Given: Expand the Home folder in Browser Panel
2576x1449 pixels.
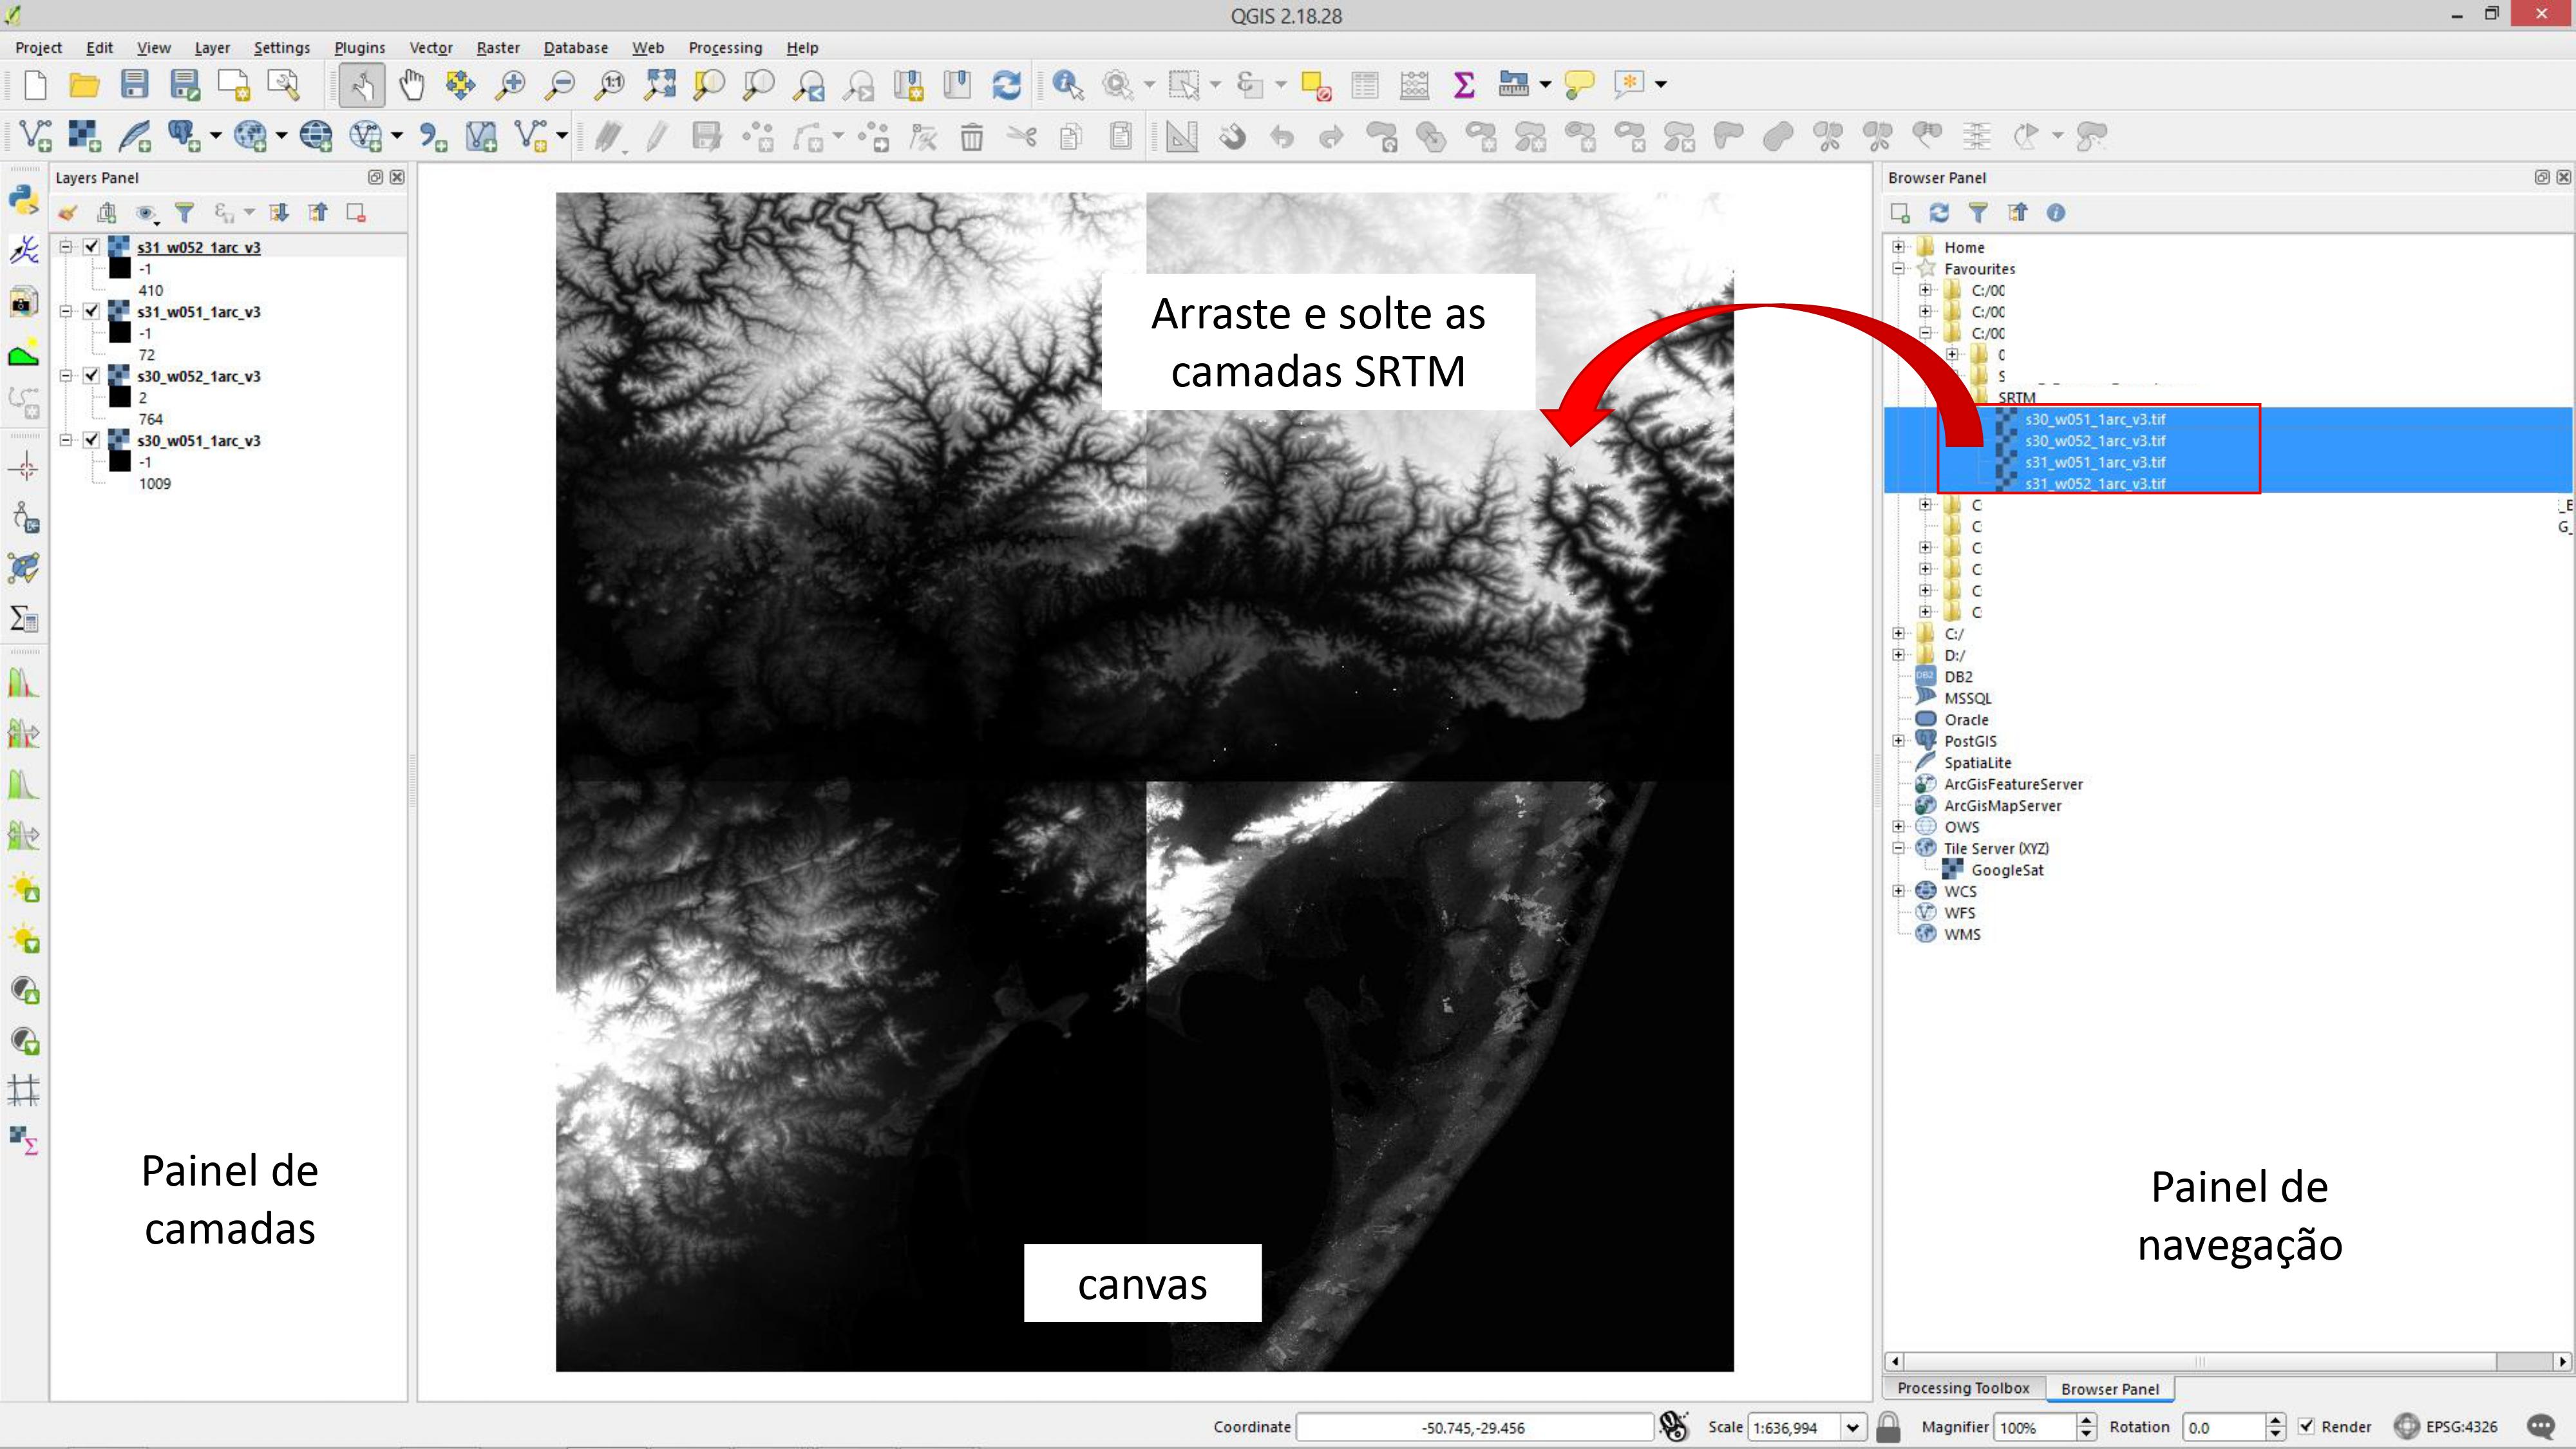Looking at the screenshot, I should pyautogui.click(x=1898, y=247).
